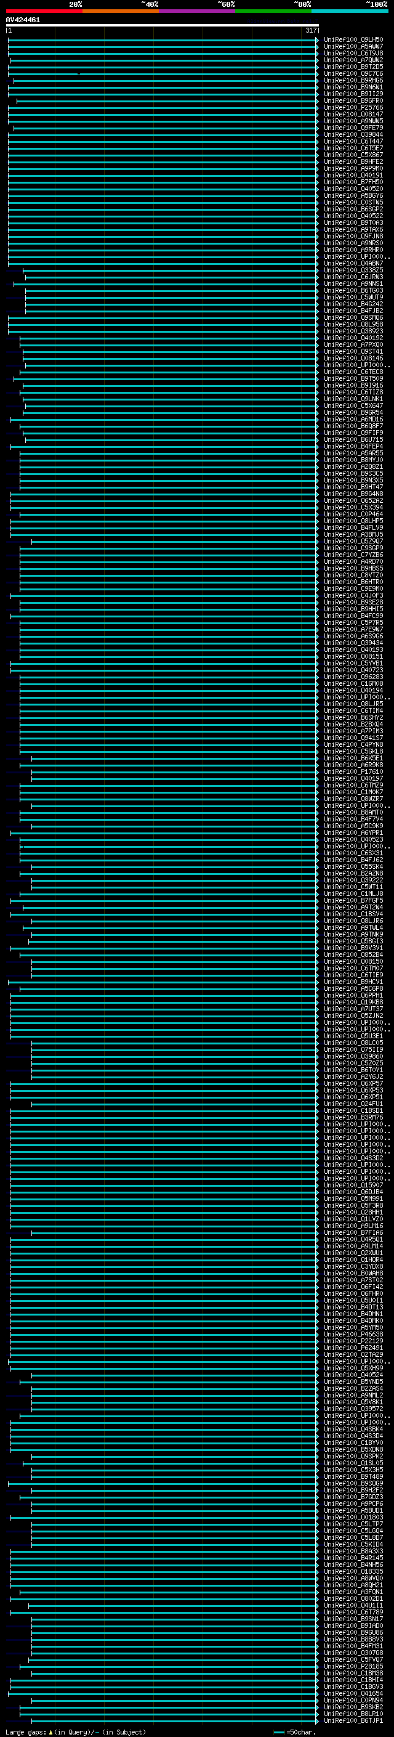Click the purple ~60% identity legend segment
Image resolution: width=394 pixels, height=1737 pixels.
[x=196, y=11]
